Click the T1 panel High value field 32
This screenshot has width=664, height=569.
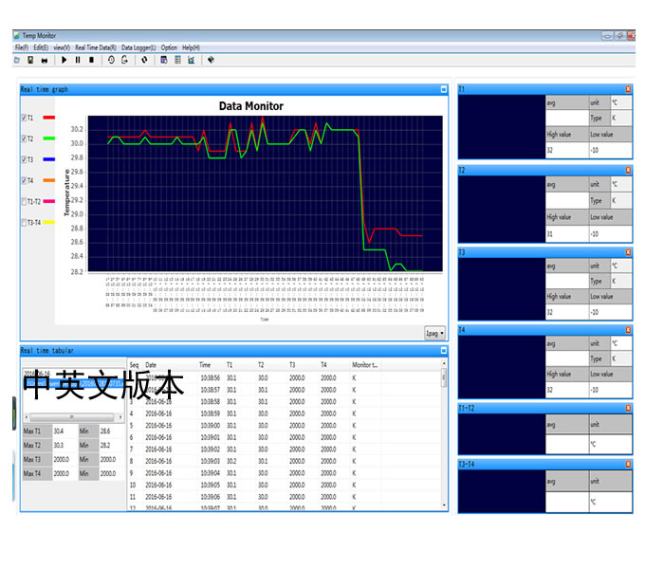pos(567,150)
